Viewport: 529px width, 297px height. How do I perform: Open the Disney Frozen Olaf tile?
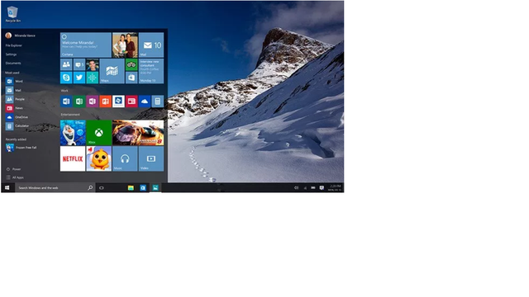pyautogui.click(x=73, y=133)
